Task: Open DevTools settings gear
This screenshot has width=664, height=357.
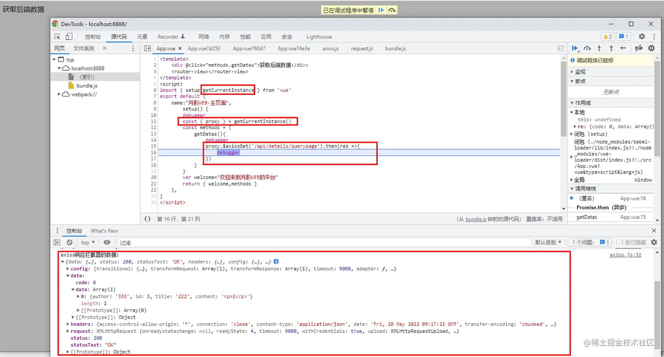Action: (x=642, y=36)
